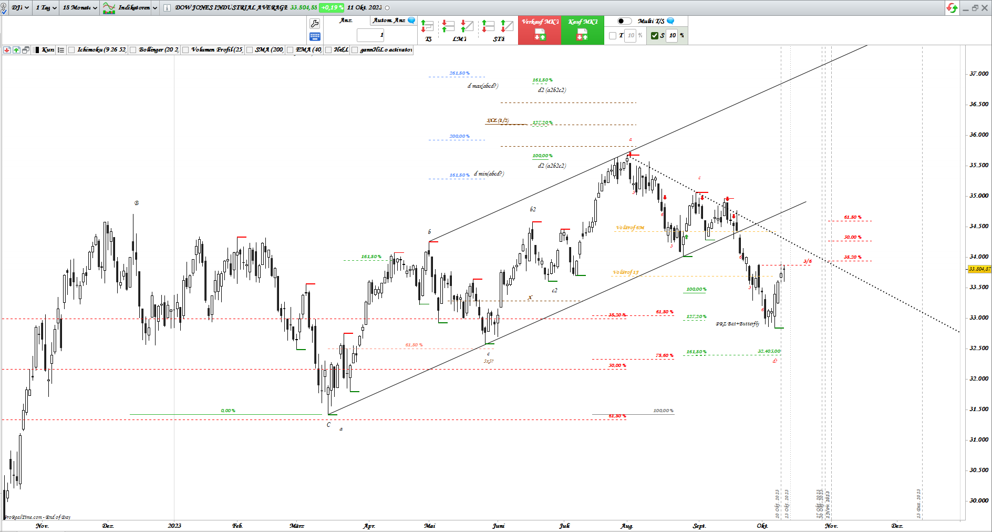
Task: Click the 31.000 price axis label
Action: [978, 439]
